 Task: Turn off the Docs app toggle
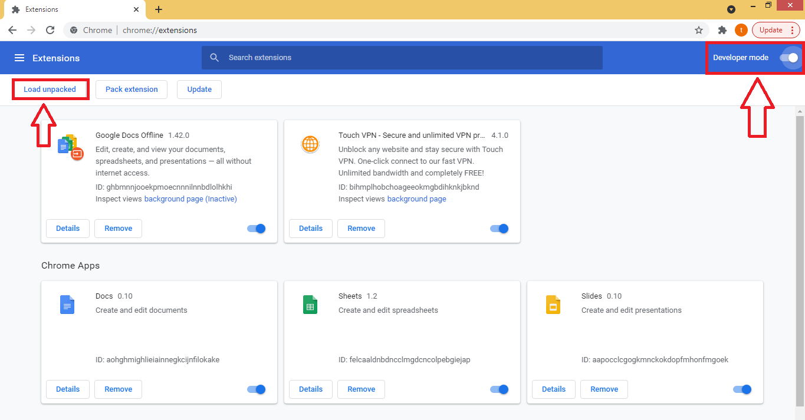point(257,389)
